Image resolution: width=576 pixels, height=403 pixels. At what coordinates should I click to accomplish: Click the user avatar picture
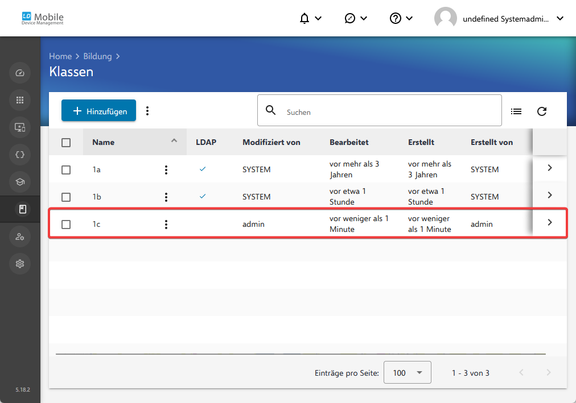click(x=445, y=18)
